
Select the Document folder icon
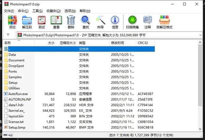[6, 60]
